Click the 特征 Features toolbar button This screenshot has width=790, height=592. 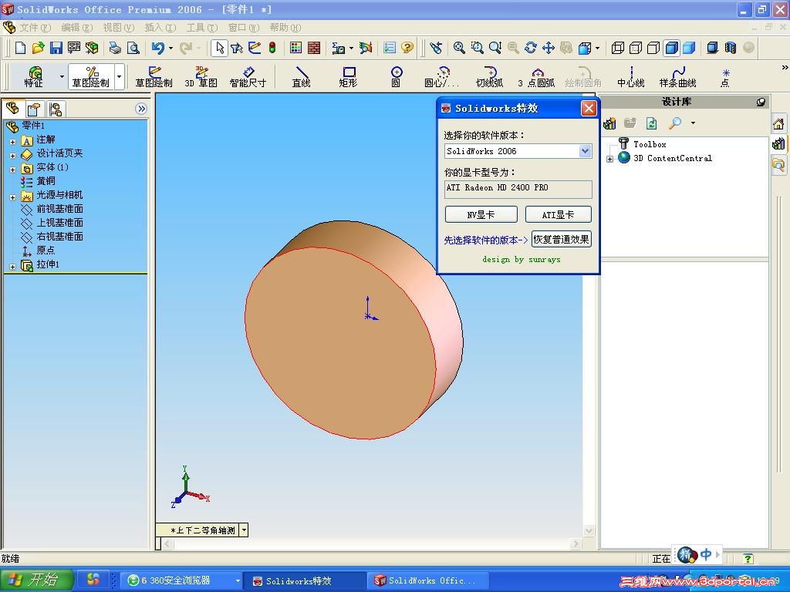click(x=34, y=76)
